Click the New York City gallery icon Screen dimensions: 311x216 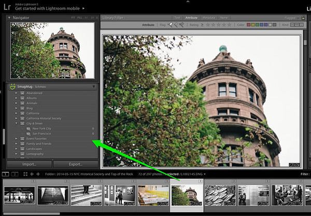pyautogui.click(x=29, y=128)
